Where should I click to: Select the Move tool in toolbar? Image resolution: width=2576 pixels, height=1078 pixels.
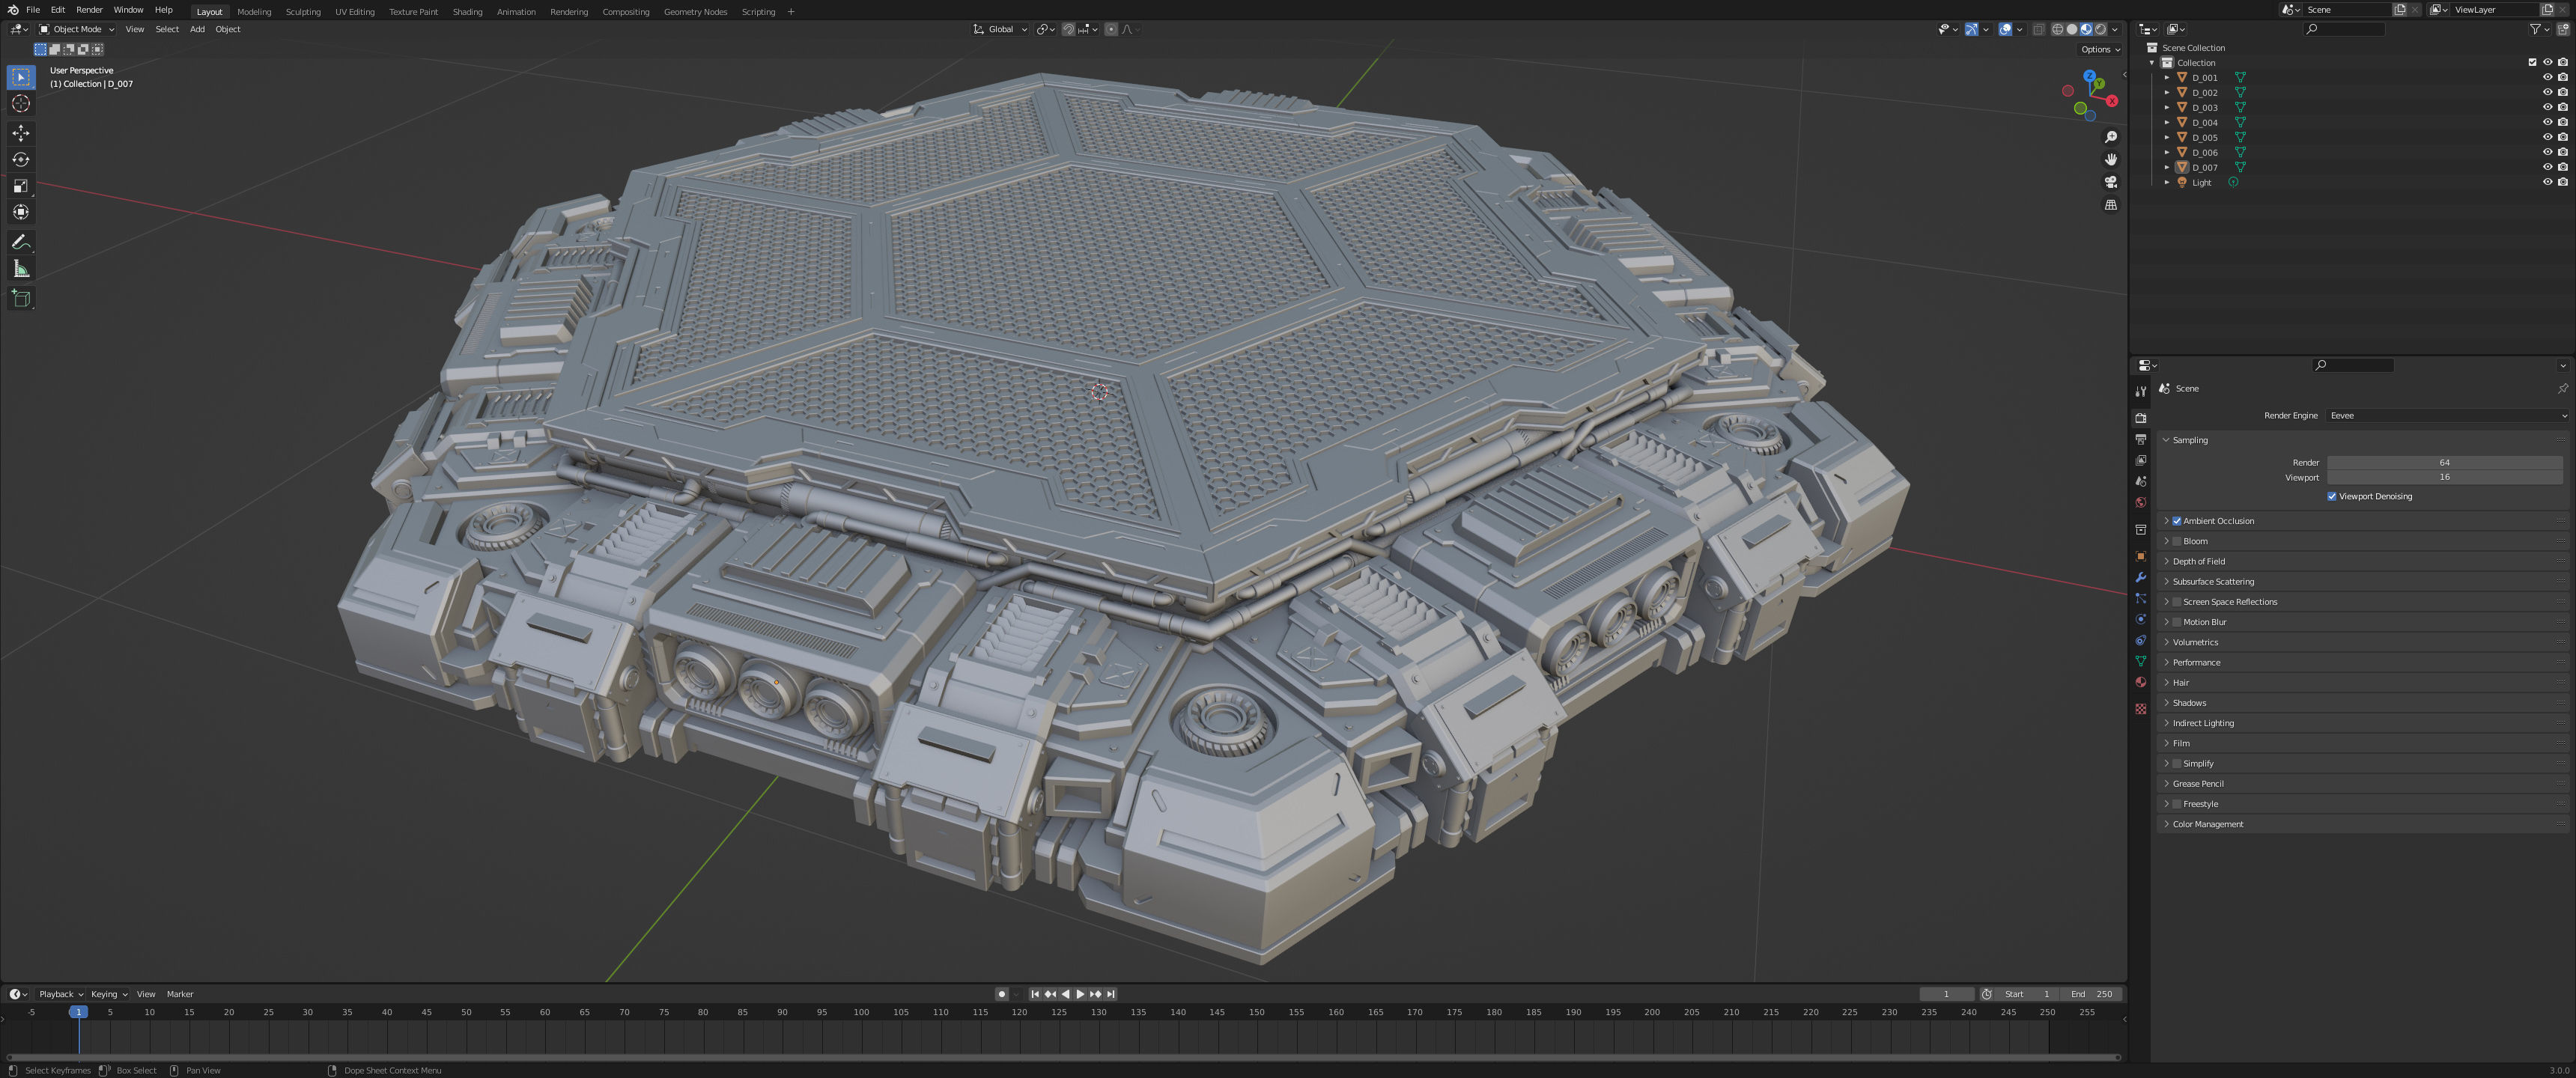(21, 133)
